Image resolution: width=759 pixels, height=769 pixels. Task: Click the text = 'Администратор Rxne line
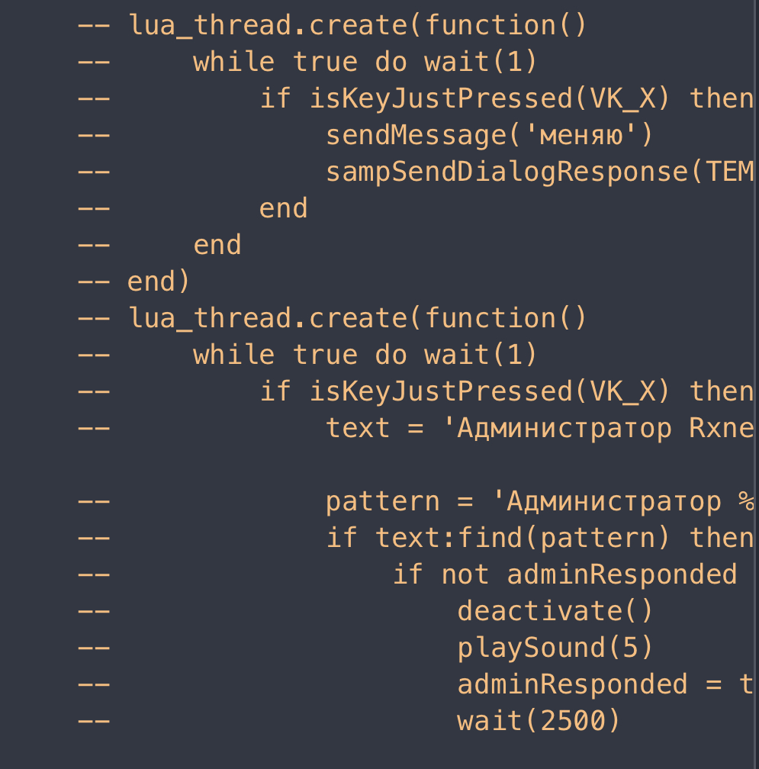(x=539, y=428)
